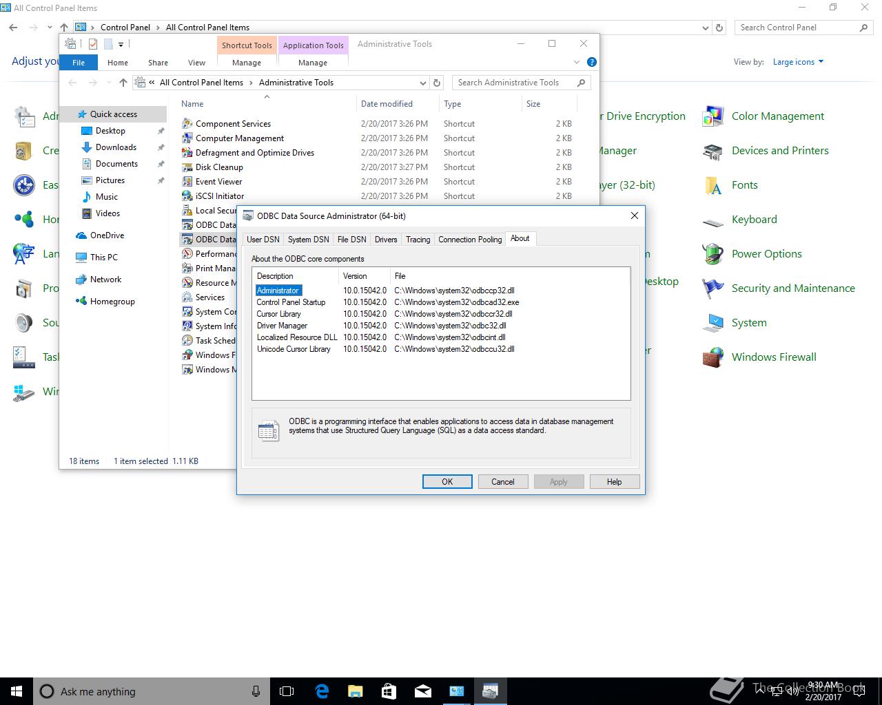The height and width of the screenshot is (705, 882).
Task: Open Color Management in Control Panel
Action: coord(713,116)
